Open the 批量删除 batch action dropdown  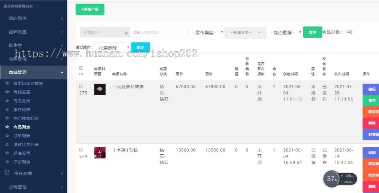pos(112,48)
